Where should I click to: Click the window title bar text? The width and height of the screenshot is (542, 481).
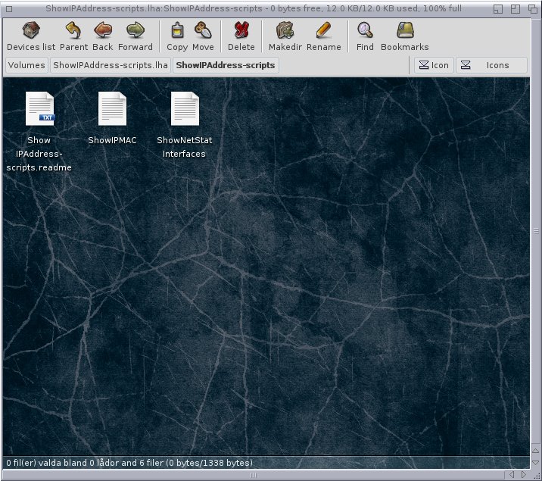coord(254,8)
